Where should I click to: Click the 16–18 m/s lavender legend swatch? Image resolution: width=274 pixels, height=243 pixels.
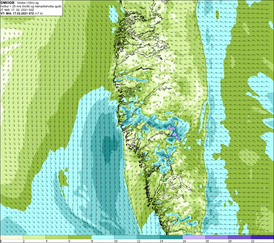[x=194, y=237]
